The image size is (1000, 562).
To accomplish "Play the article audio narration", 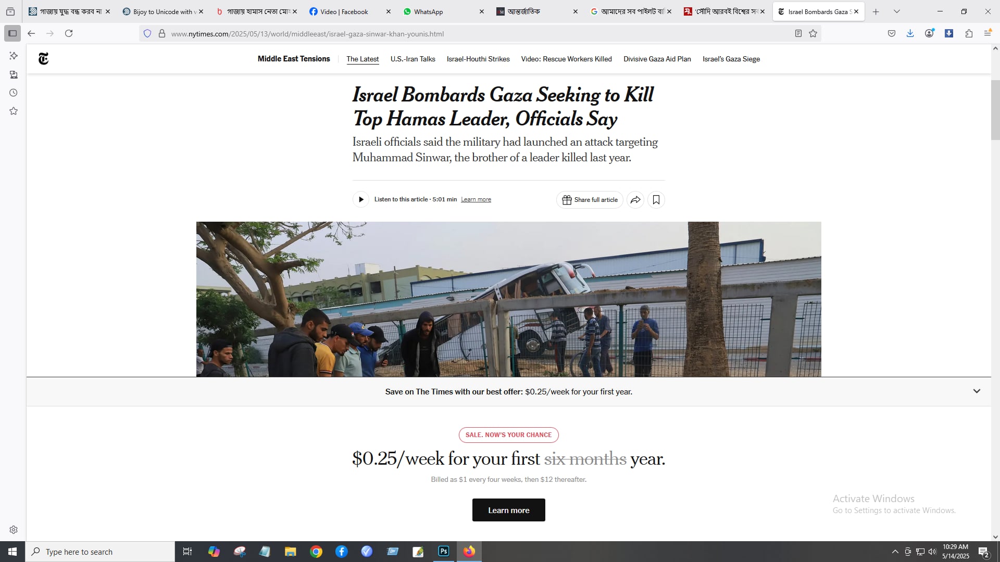I will (x=361, y=200).
